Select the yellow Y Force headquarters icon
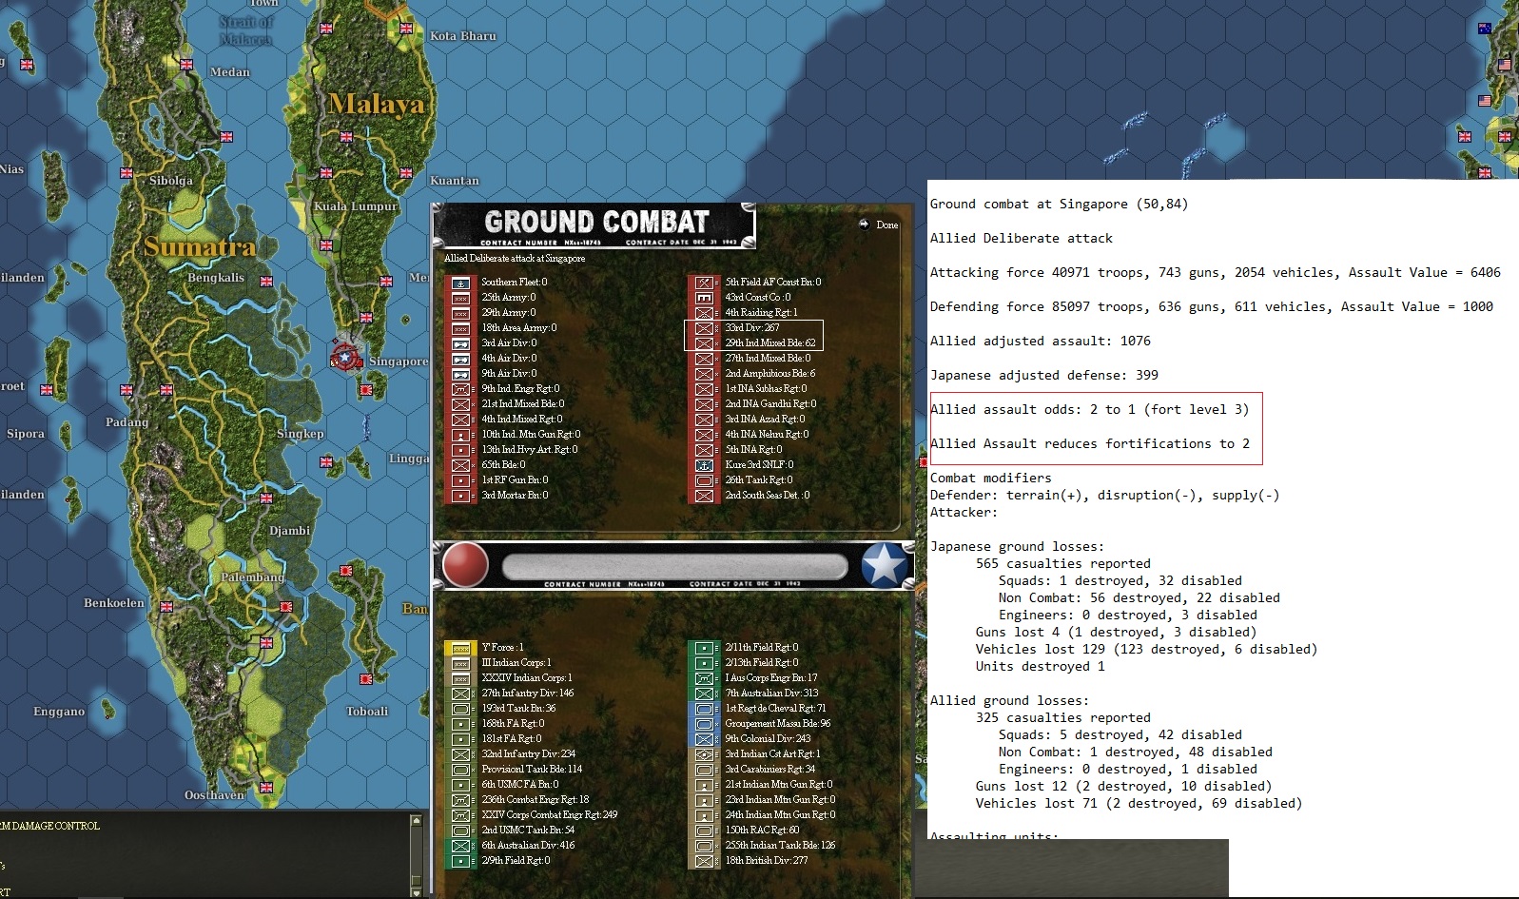1519x899 pixels. pyautogui.click(x=461, y=648)
